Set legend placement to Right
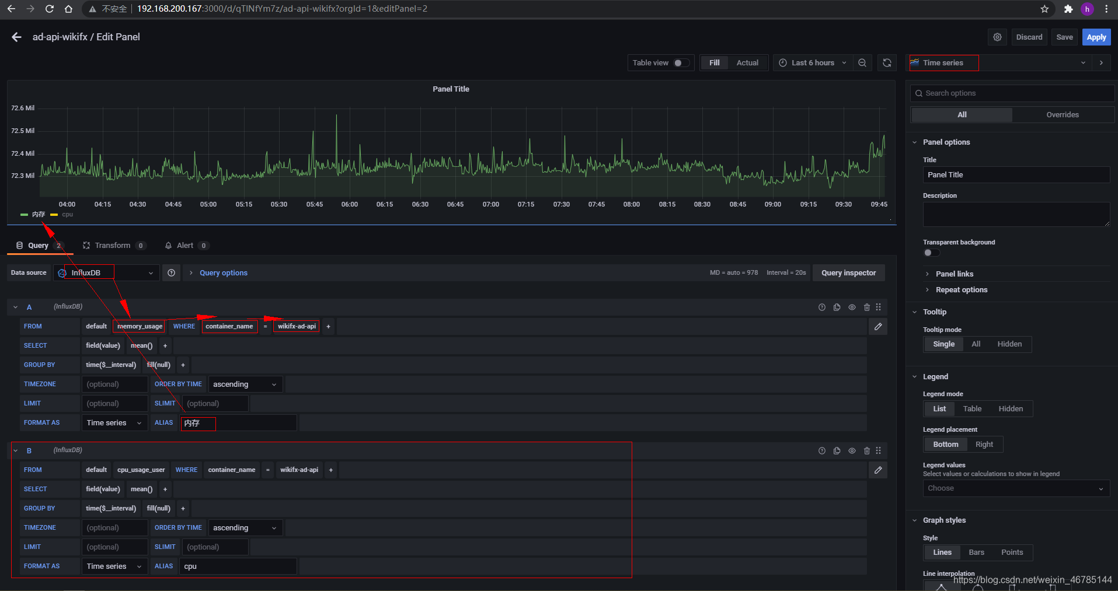 pyautogui.click(x=984, y=445)
